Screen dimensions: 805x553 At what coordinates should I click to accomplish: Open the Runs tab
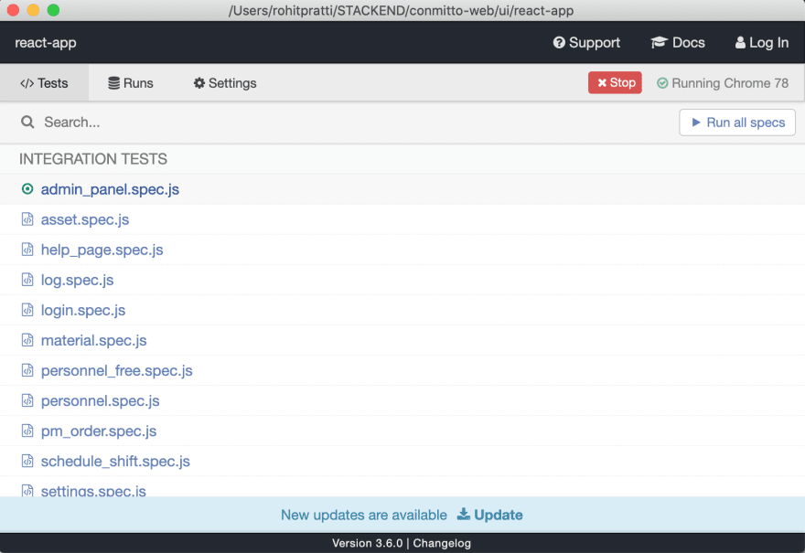[x=131, y=83]
